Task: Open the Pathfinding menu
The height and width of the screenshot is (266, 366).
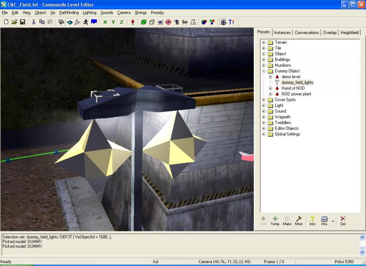Action: (69, 12)
